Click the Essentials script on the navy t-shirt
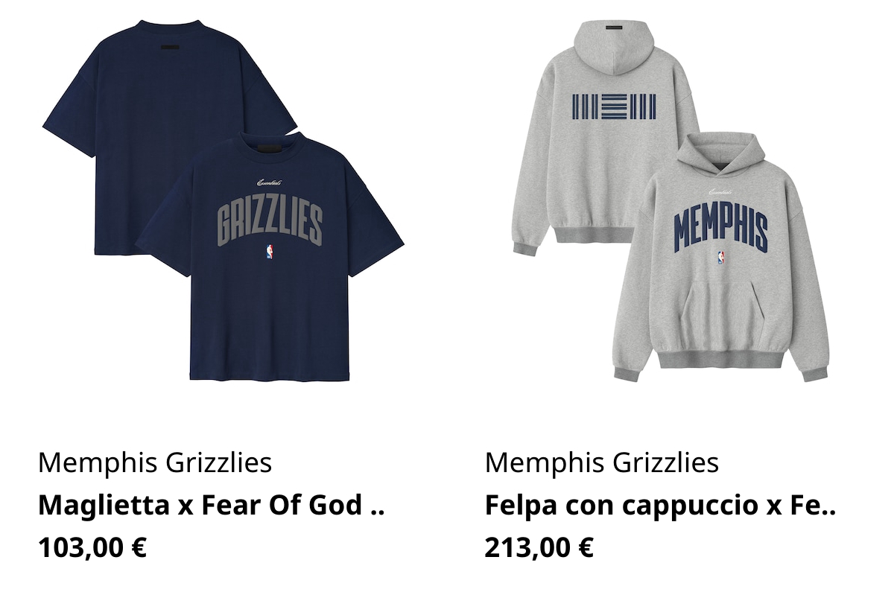894x592 pixels. (270, 182)
